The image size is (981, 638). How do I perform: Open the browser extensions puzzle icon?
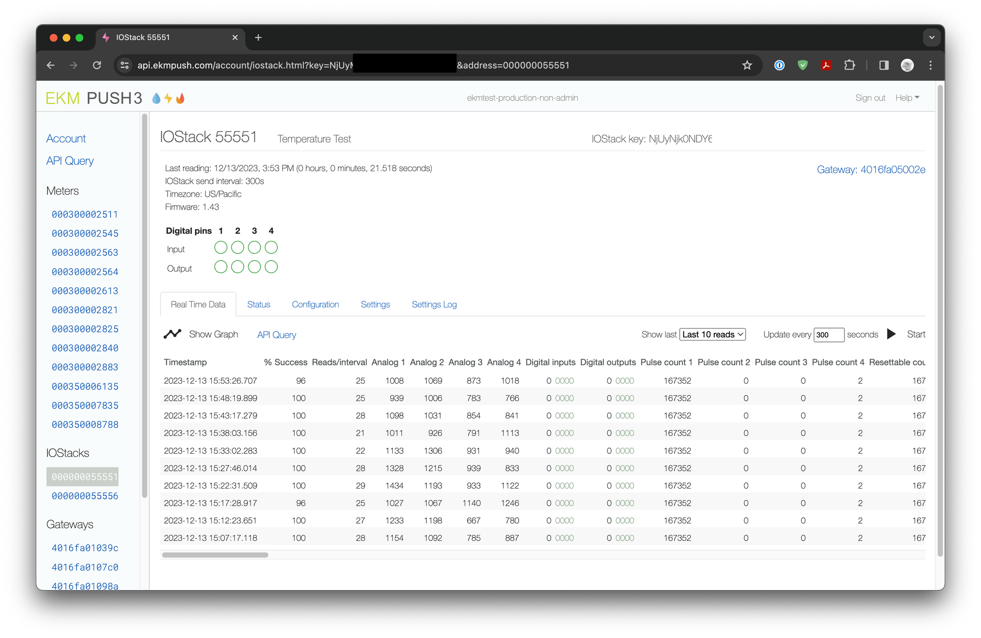(x=849, y=65)
